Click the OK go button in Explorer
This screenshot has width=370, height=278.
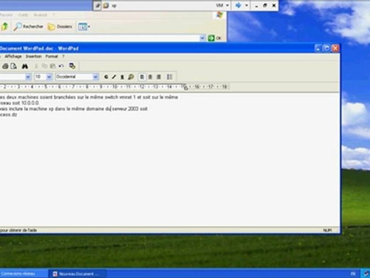pyautogui.click(x=215, y=38)
